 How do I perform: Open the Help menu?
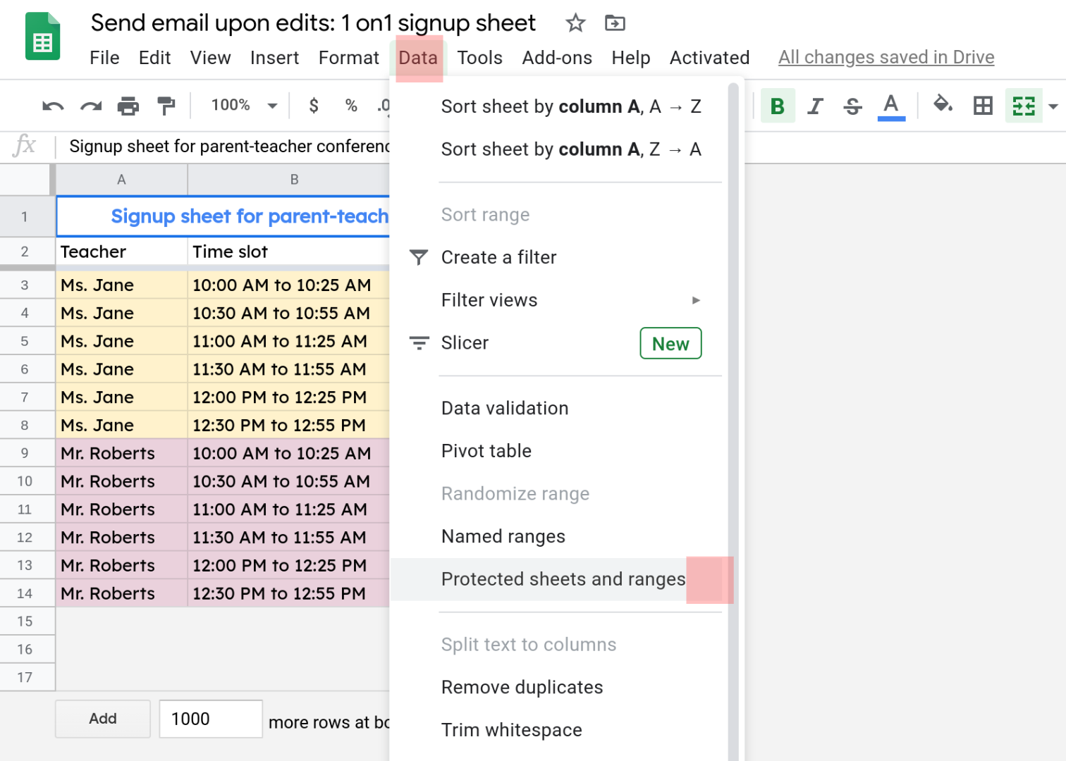631,58
